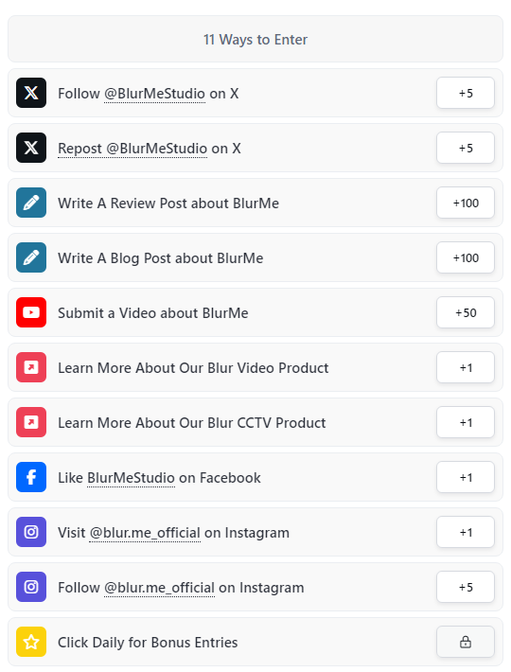Click the lock button on Click Daily row

[x=466, y=642]
